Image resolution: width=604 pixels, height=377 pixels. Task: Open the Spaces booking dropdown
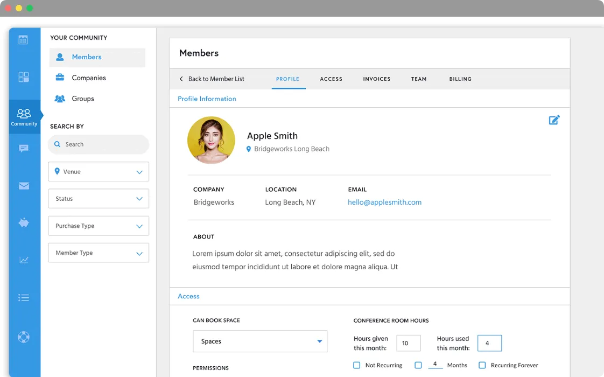(x=260, y=341)
